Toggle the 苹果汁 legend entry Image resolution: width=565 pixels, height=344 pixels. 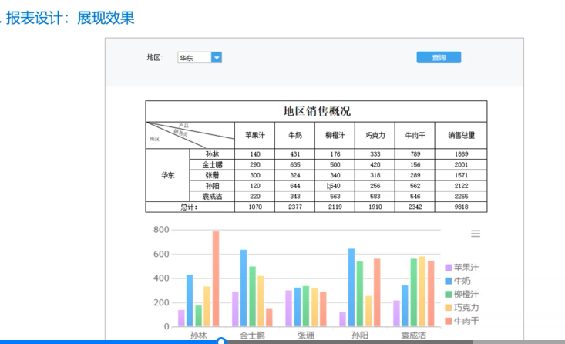coord(462,267)
